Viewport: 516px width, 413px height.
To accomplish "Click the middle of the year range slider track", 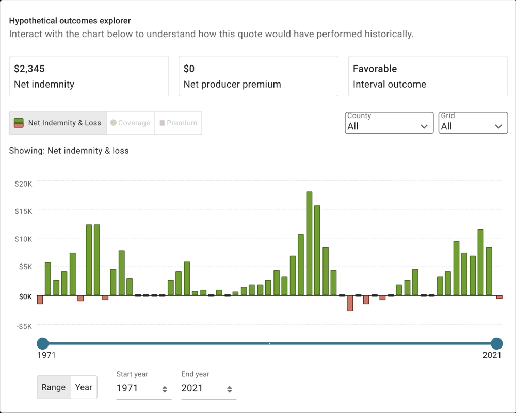I will tap(269, 343).
